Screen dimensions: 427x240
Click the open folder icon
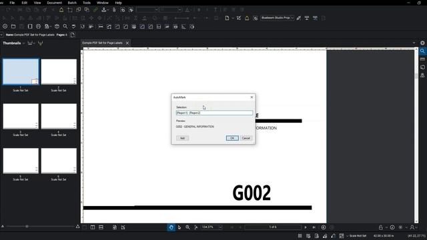pyautogui.click(x=13, y=27)
